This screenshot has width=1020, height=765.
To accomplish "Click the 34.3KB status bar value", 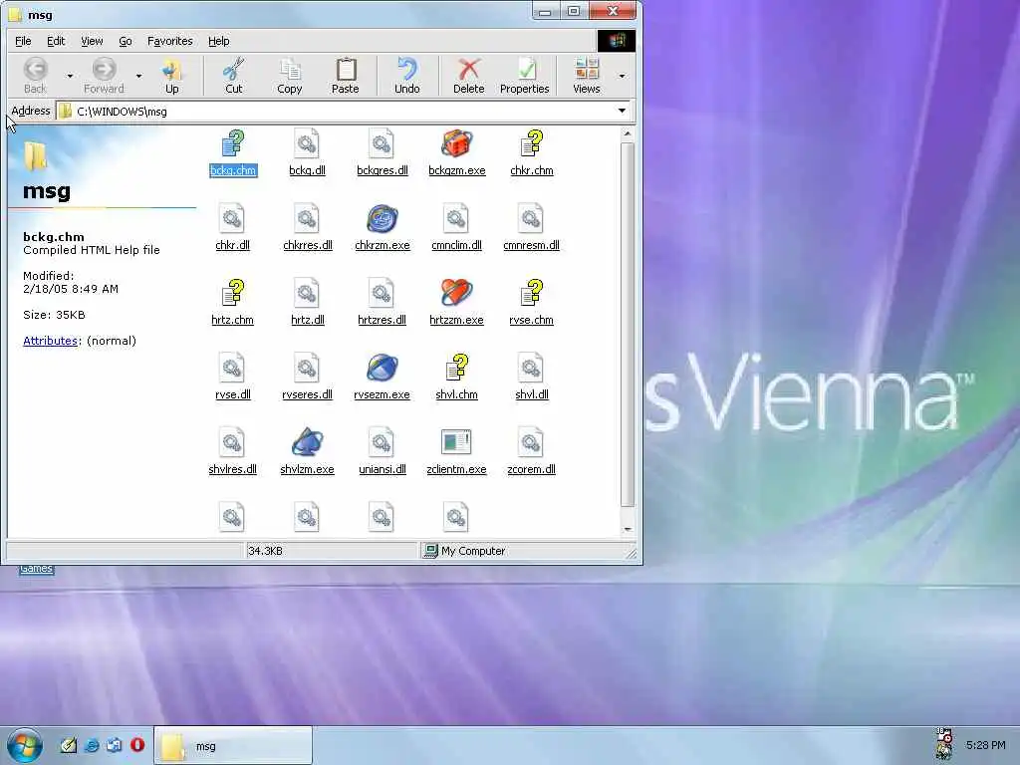I will pyautogui.click(x=265, y=551).
